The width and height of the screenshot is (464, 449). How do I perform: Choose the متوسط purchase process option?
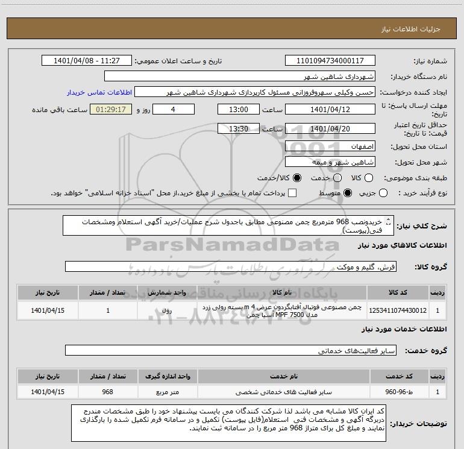pyautogui.click(x=348, y=193)
